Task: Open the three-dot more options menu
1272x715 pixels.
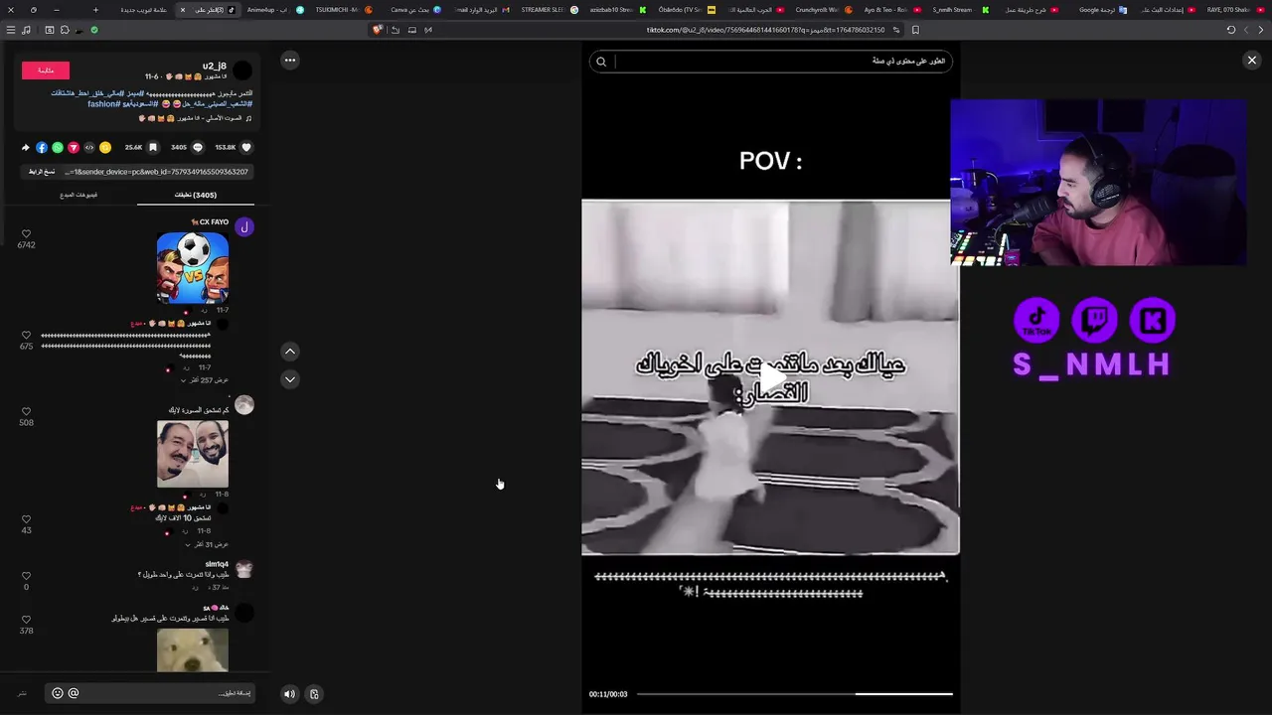Action: pos(290,61)
